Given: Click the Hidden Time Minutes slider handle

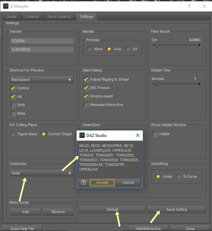Looking at the screenshot, I should (157, 84).
